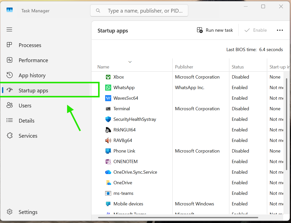Click the vertical scrollbar thumb
This screenshot has height=223, width=291.
coord(286,124)
